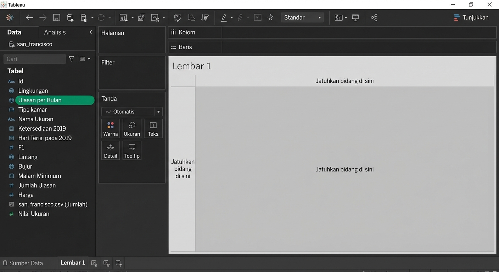This screenshot has width=499, height=272.
Task: Add a new story from bottom bar
Action: click(x=119, y=263)
